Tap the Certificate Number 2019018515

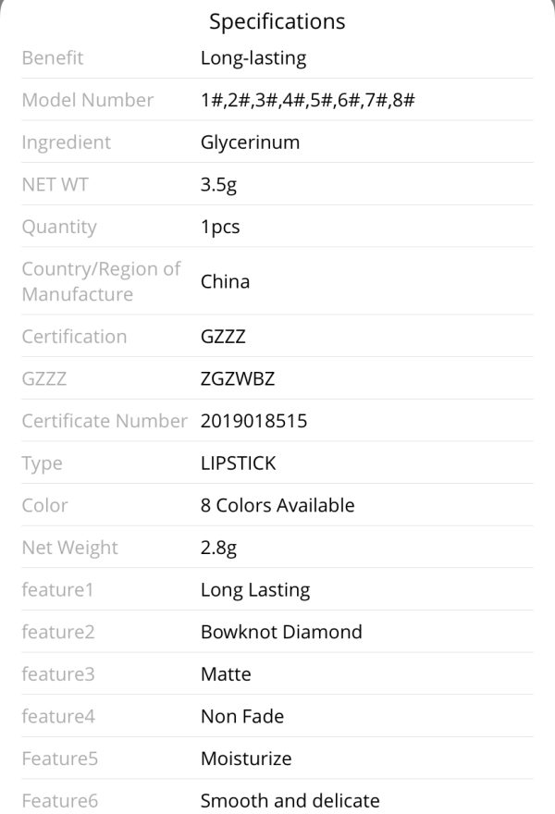point(253,421)
